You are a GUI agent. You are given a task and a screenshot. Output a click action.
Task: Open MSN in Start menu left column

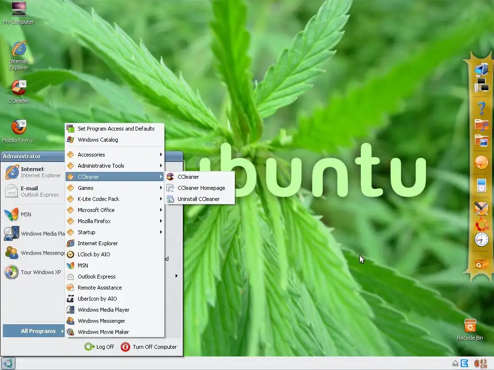pos(34,214)
